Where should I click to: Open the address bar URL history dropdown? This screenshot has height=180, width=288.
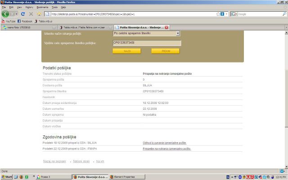point(226,14)
